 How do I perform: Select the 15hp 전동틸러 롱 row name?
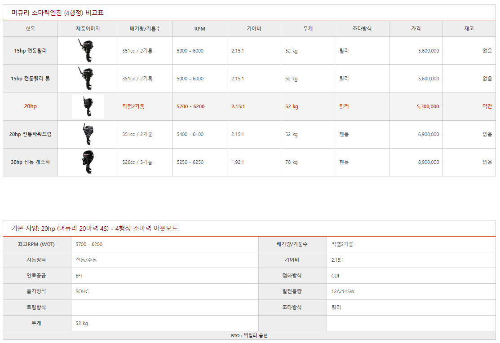(x=30, y=79)
